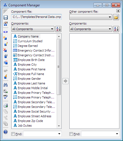Click the Component file path field
123x141 pixels.
(36, 17)
